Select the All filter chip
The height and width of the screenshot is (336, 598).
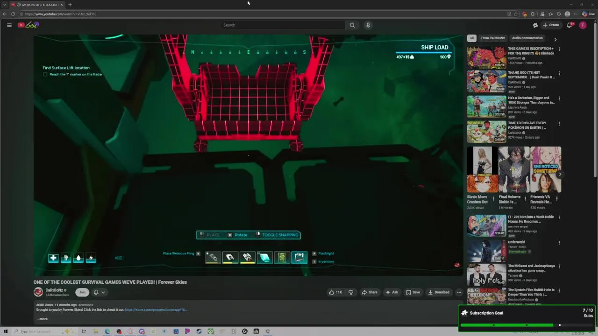472,38
